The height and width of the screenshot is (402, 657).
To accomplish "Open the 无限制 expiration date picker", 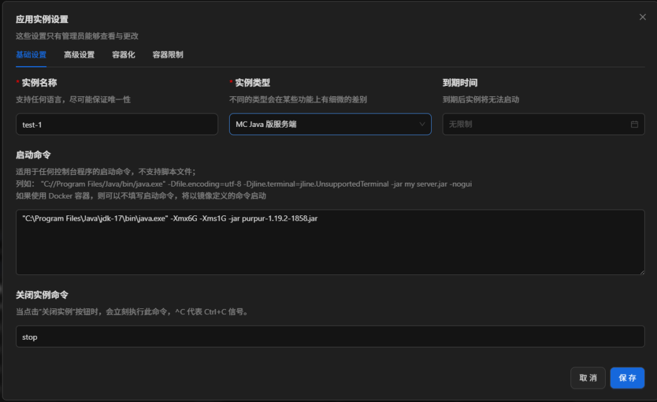I will 533,124.
